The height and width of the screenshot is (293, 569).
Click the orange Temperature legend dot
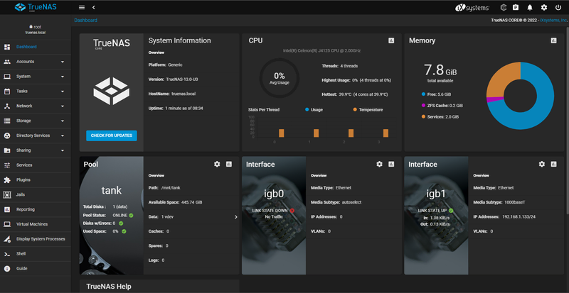[354, 109]
